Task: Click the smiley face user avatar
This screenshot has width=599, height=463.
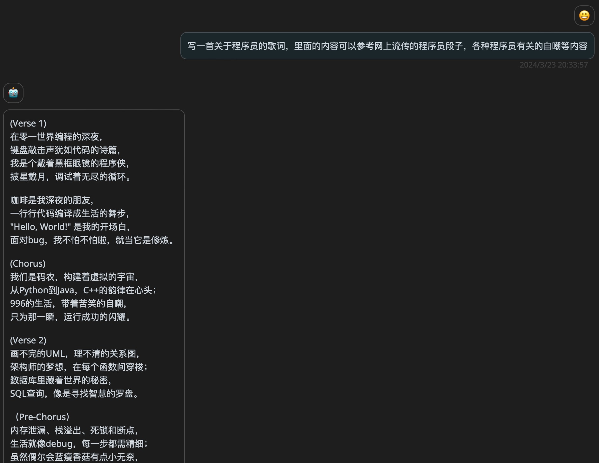Action: coord(584,16)
